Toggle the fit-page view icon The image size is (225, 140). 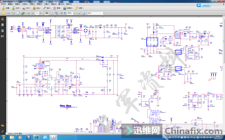pyautogui.click(x=84, y=13)
